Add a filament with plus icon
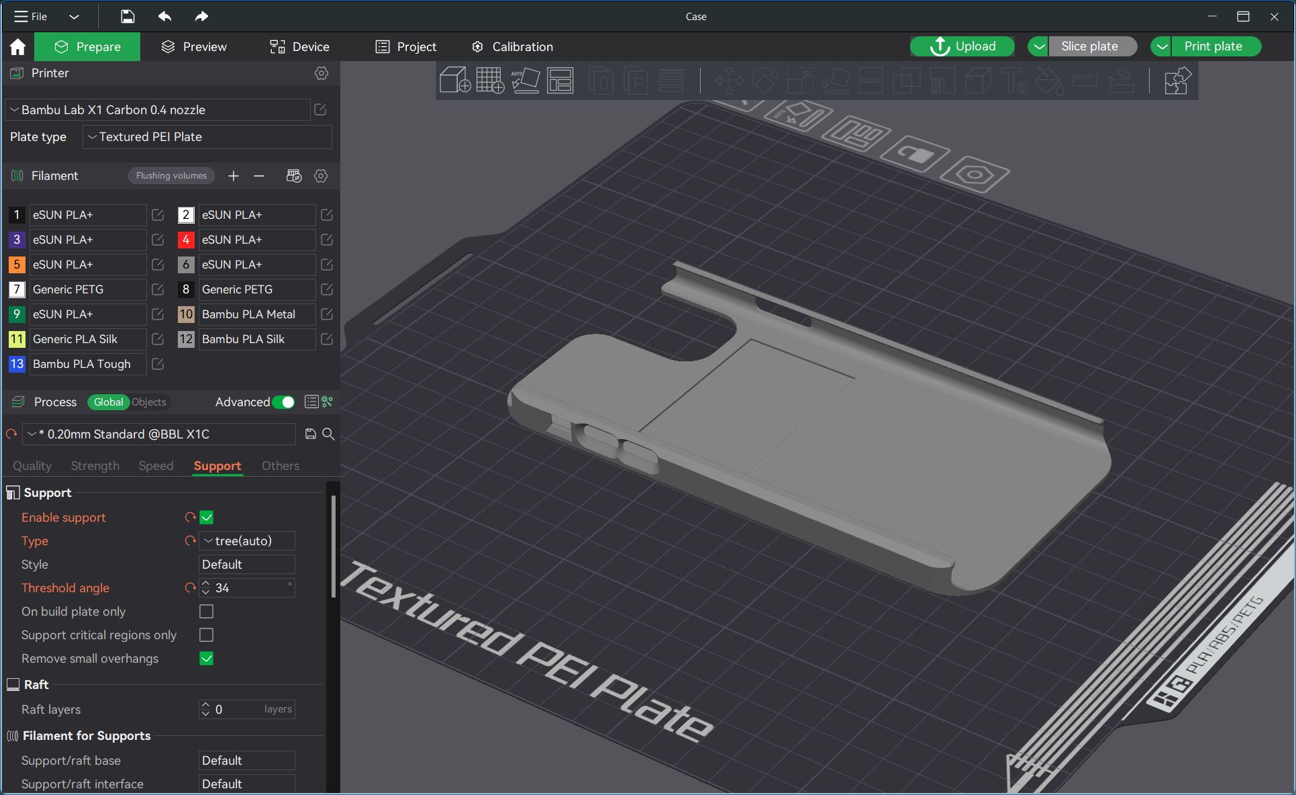The width and height of the screenshot is (1296, 795). point(234,176)
